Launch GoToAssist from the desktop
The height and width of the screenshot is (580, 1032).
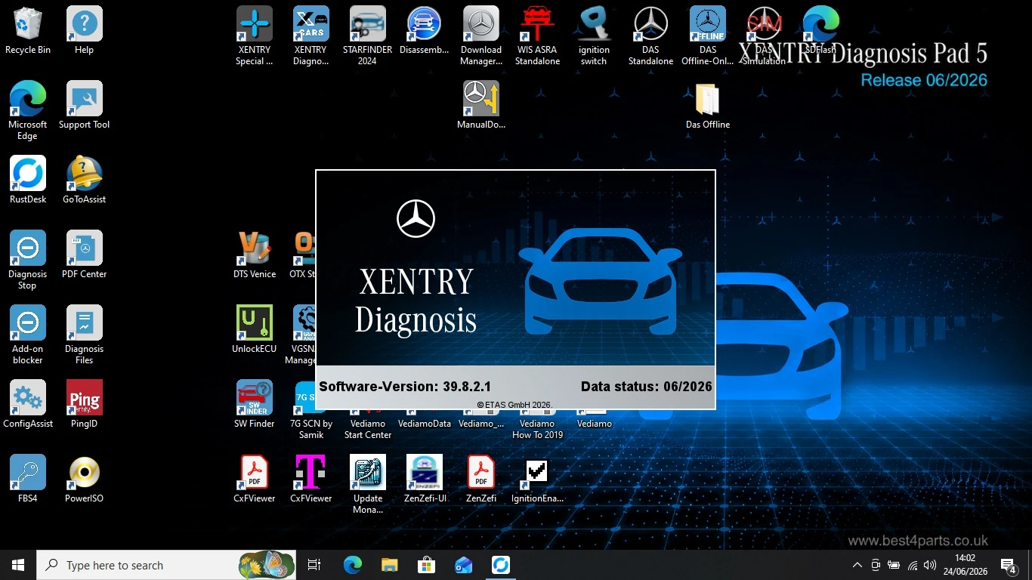(x=85, y=180)
